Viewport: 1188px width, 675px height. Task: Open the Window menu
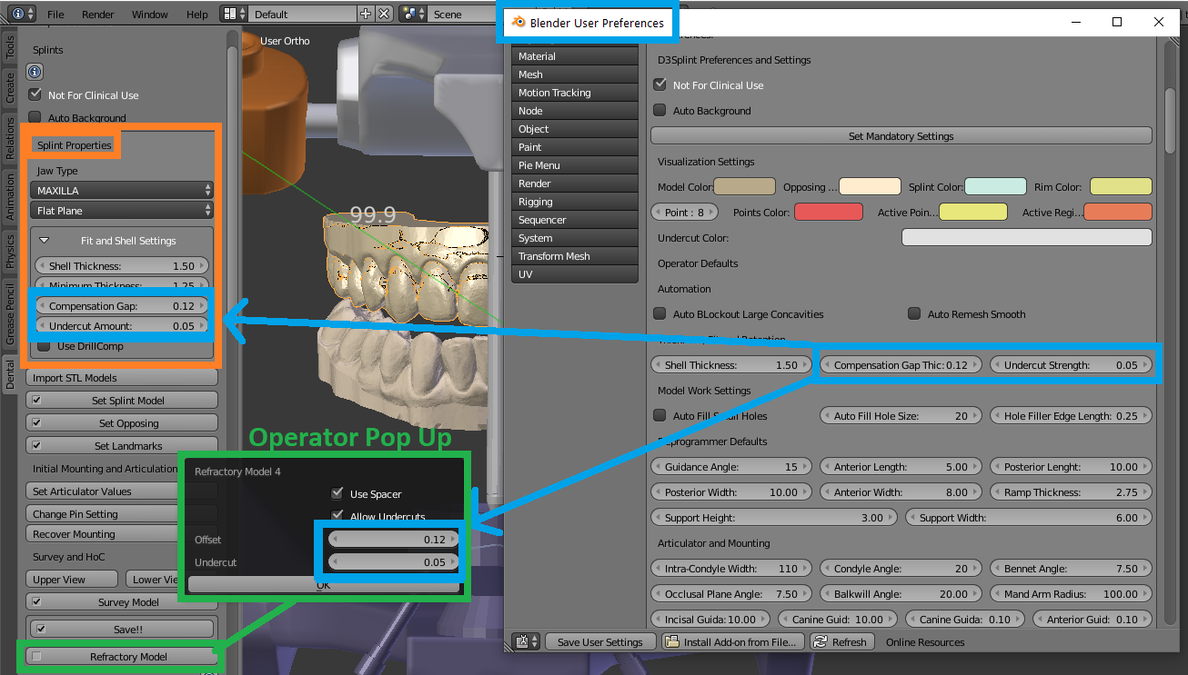coord(150,15)
